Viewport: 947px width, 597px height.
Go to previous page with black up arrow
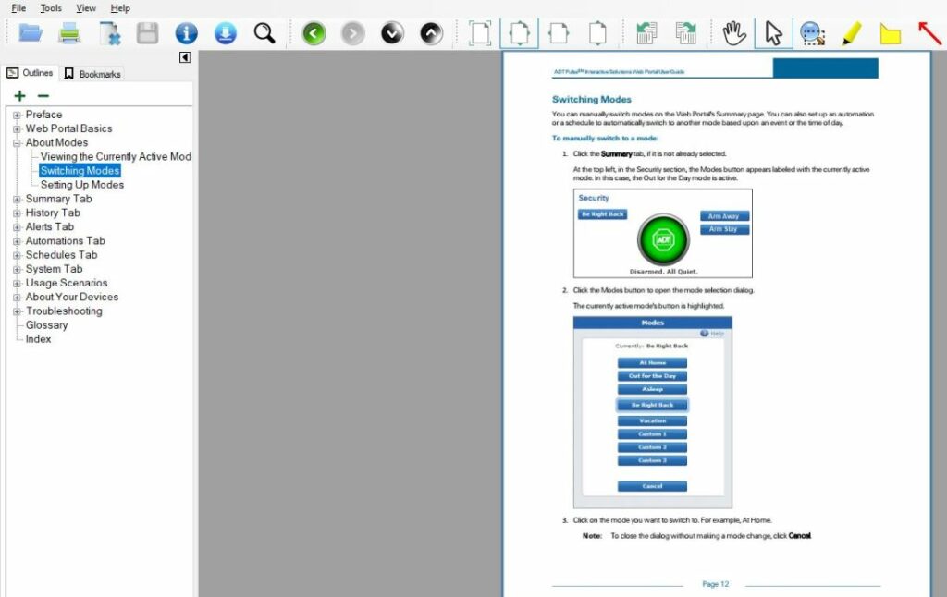[431, 33]
